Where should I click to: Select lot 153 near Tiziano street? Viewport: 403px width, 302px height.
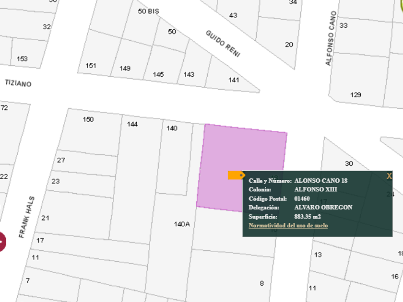click(22, 59)
